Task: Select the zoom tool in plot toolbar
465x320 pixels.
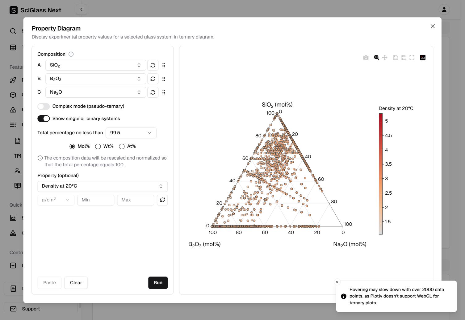Action: click(x=376, y=58)
